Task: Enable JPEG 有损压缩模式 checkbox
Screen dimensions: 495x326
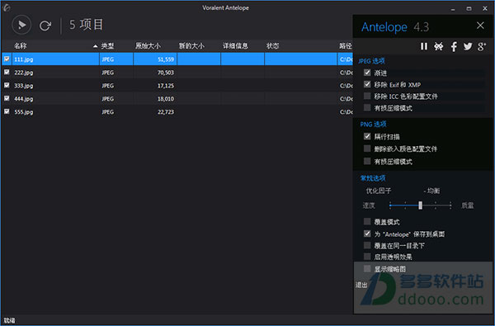Action: pyautogui.click(x=367, y=108)
